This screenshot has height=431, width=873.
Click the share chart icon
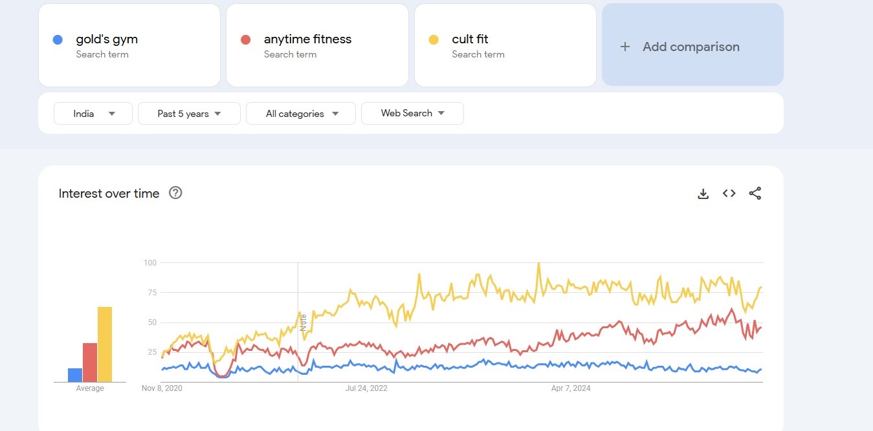coord(755,193)
